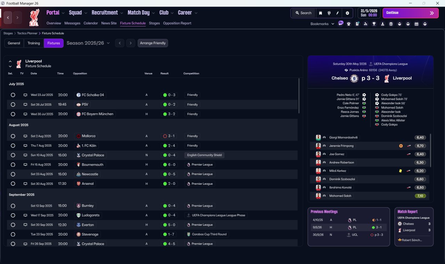Open the Opposition Report submenu
The width and height of the screenshot is (445, 264).
coord(177,23)
